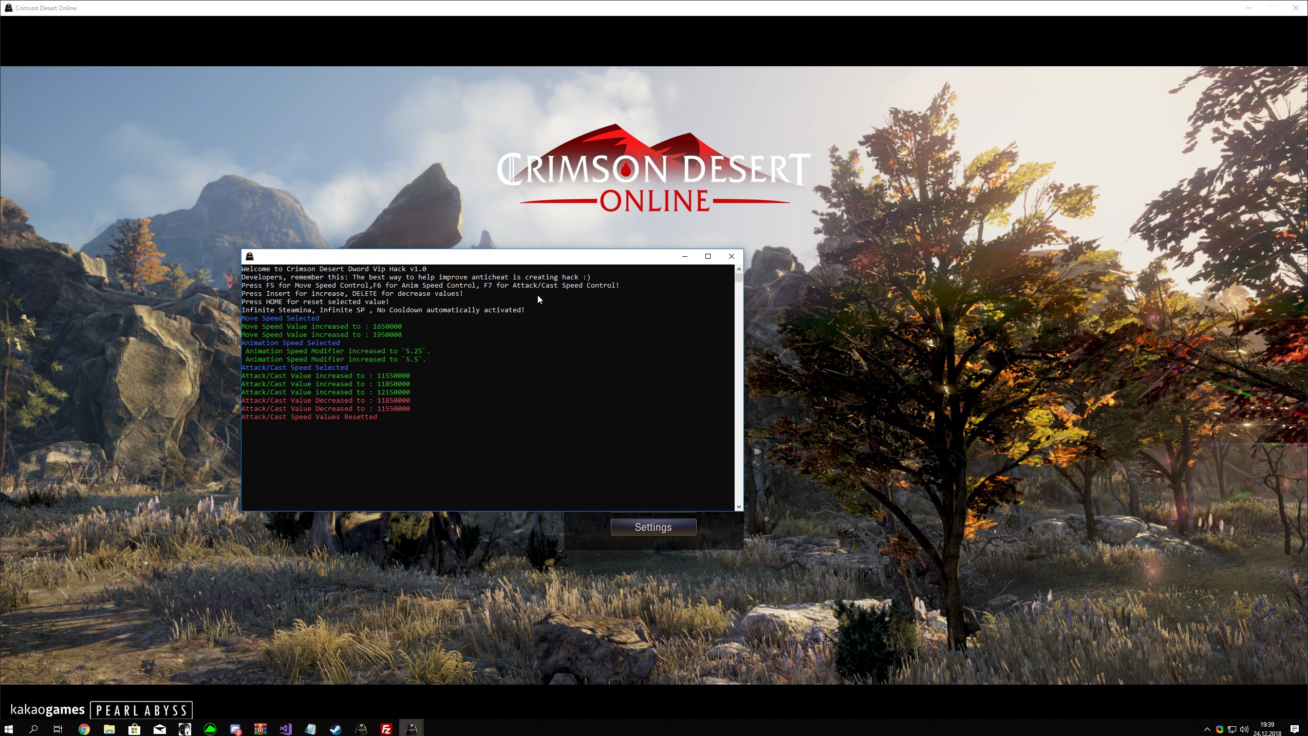Open Discord with 3 notifications badge
1308x736 pixels.
pos(235,729)
